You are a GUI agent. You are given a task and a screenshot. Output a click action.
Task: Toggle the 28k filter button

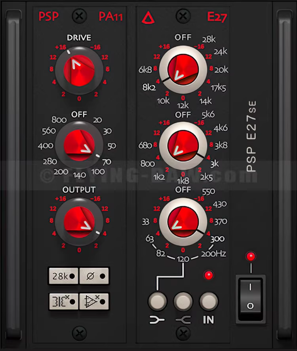pyautogui.click(x=63, y=276)
